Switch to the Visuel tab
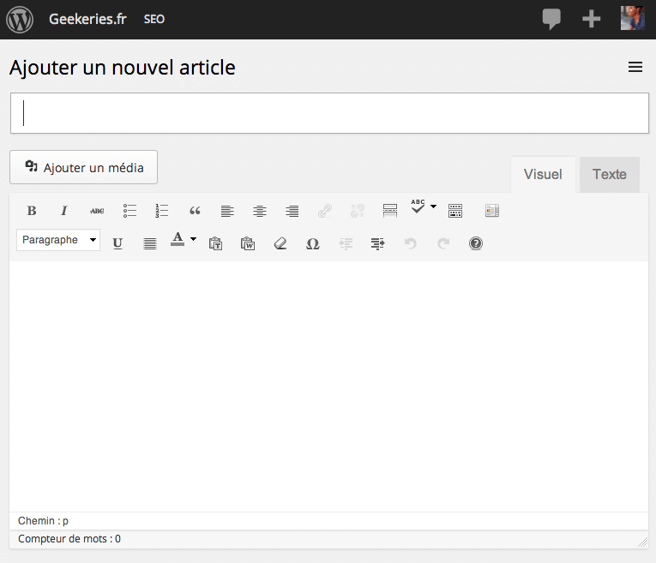656x563 pixels. [x=543, y=174]
